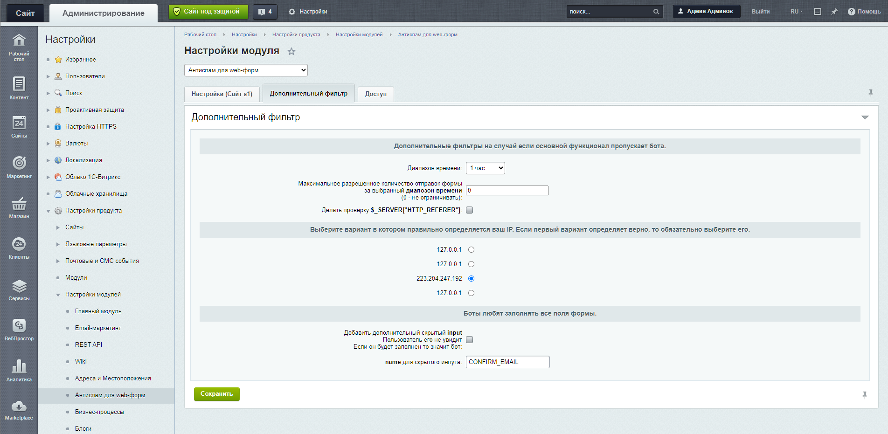Select the last 127.0.0.1 radio option
This screenshot has height=434, width=888.
tap(471, 293)
